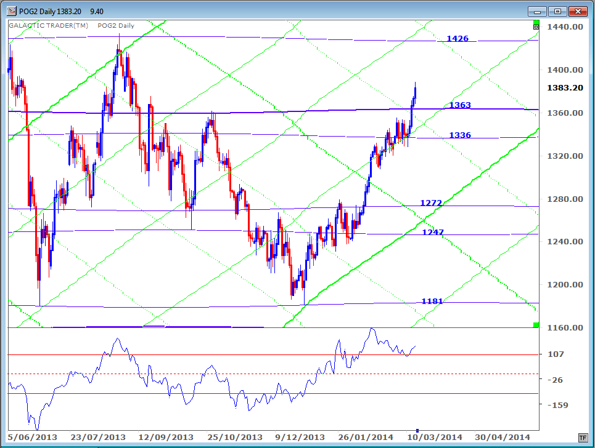The height and width of the screenshot is (448, 595).
Task: Click the GALACTIC TRADER(TM) label
Action: pyautogui.click(x=48, y=25)
